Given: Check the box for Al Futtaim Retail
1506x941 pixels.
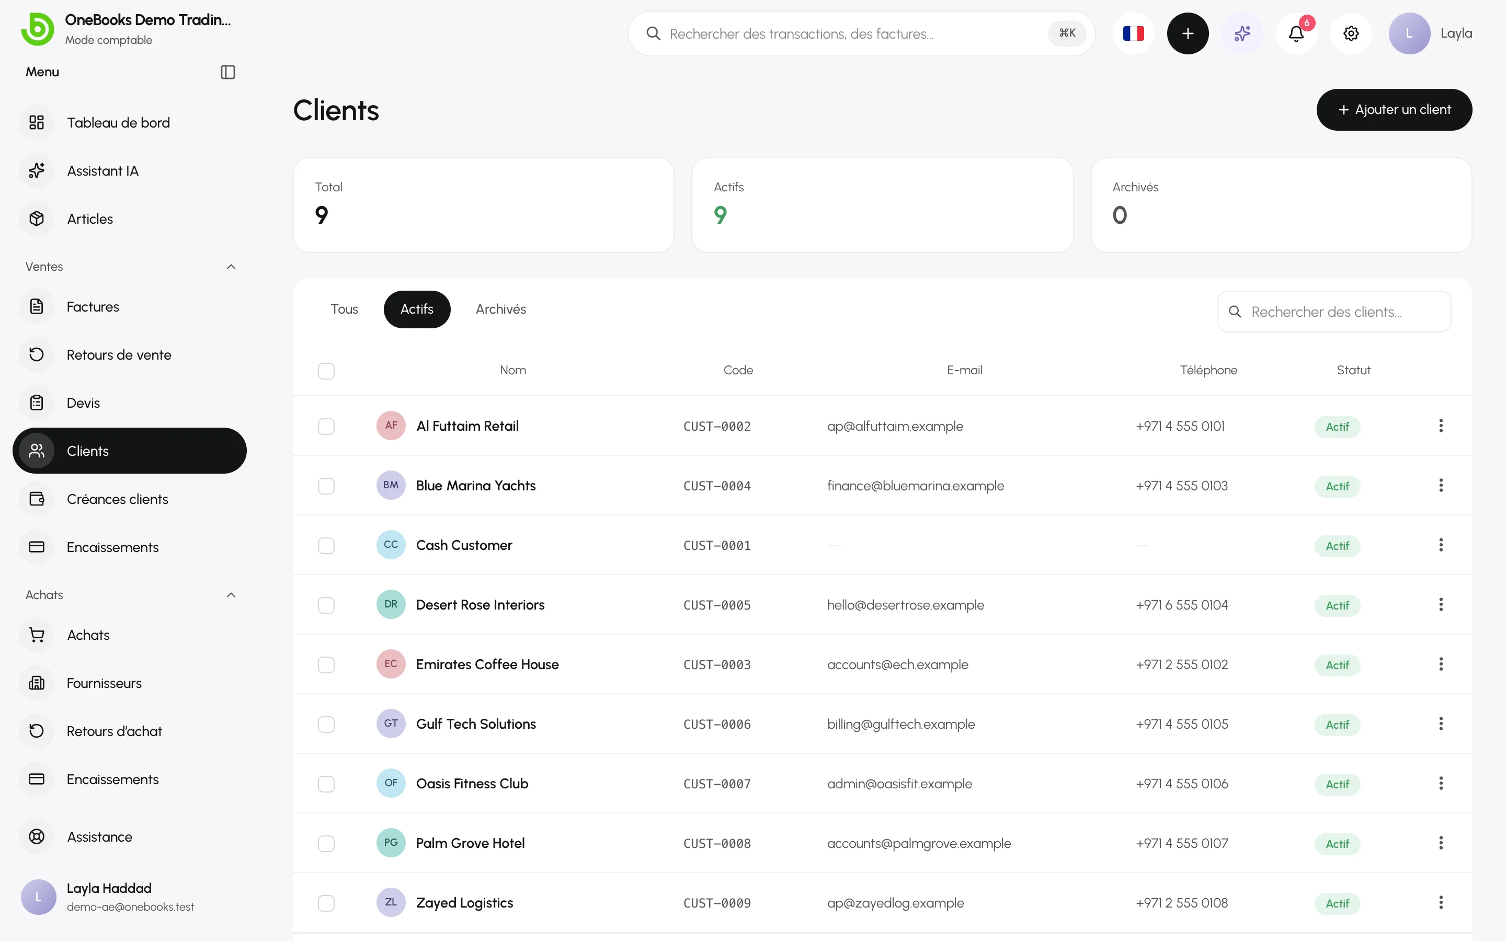Looking at the screenshot, I should pos(326,426).
